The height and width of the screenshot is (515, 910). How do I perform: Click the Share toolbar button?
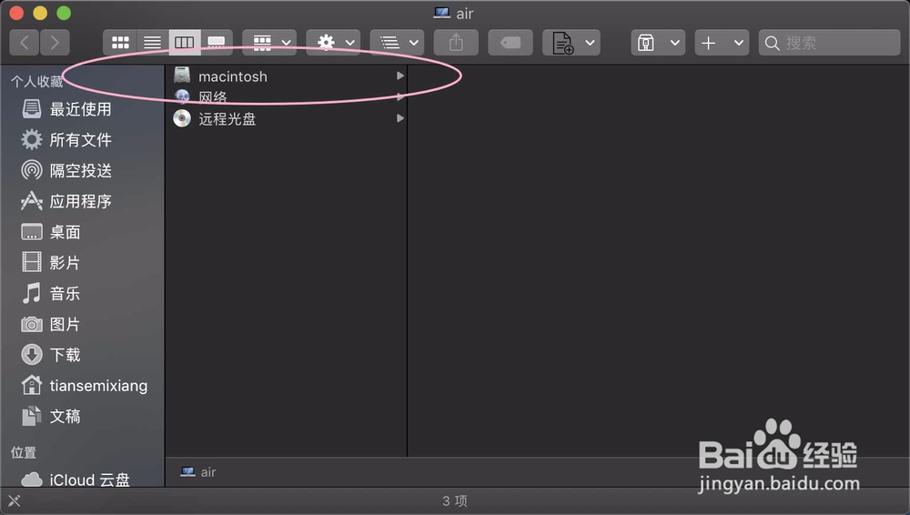click(x=456, y=43)
